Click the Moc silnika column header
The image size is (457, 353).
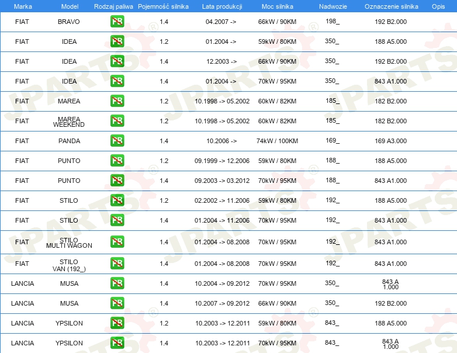coord(277,6)
